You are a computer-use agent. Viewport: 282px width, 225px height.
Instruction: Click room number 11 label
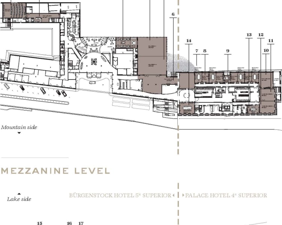(271, 40)
